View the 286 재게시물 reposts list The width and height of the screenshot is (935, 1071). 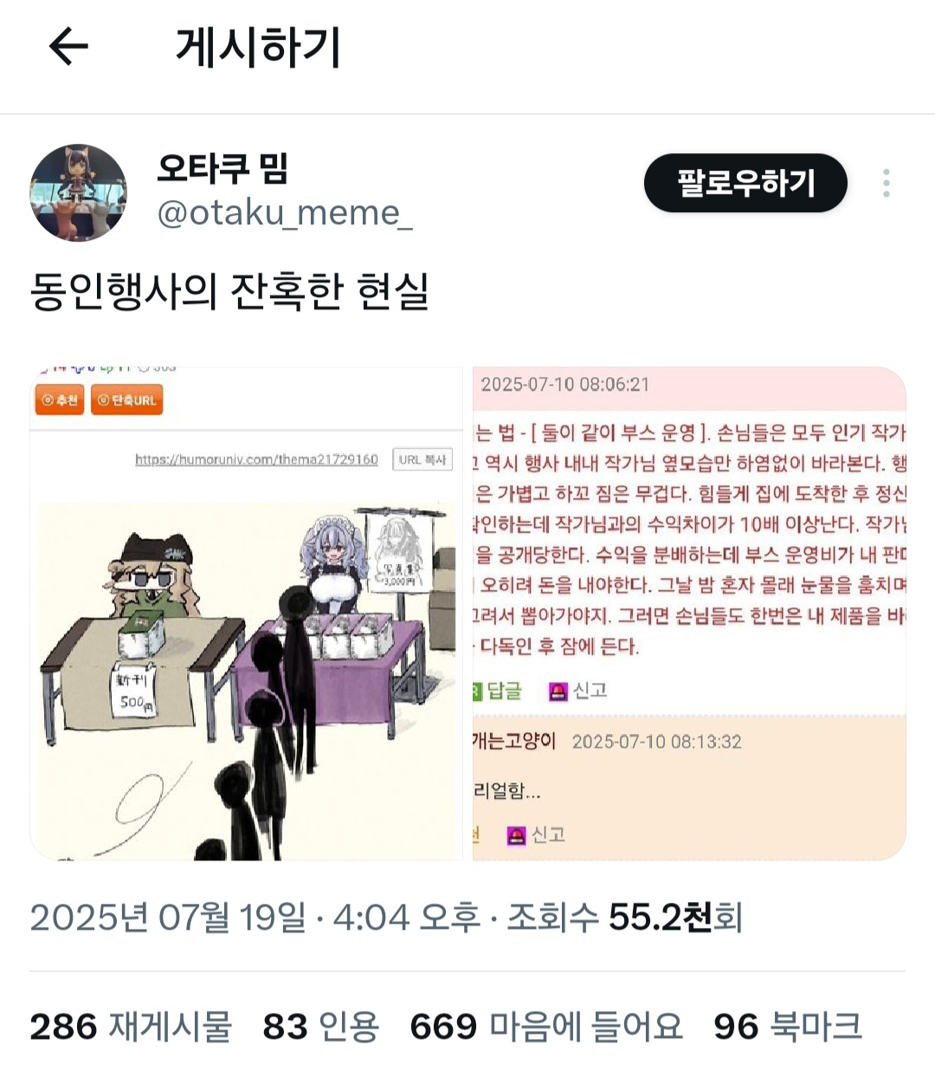pos(131,1027)
